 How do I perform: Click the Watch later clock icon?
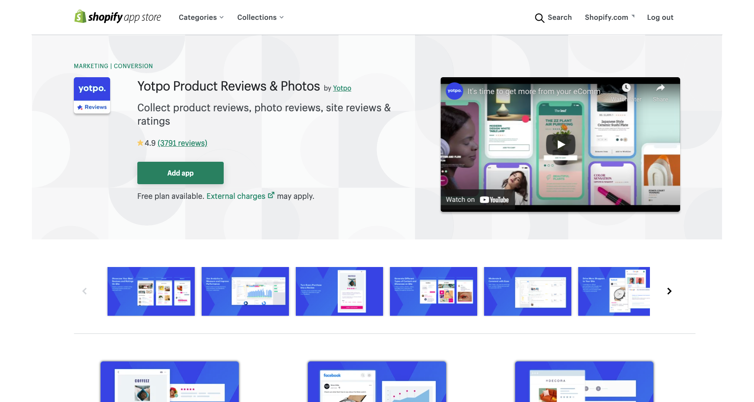click(x=626, y=88)
